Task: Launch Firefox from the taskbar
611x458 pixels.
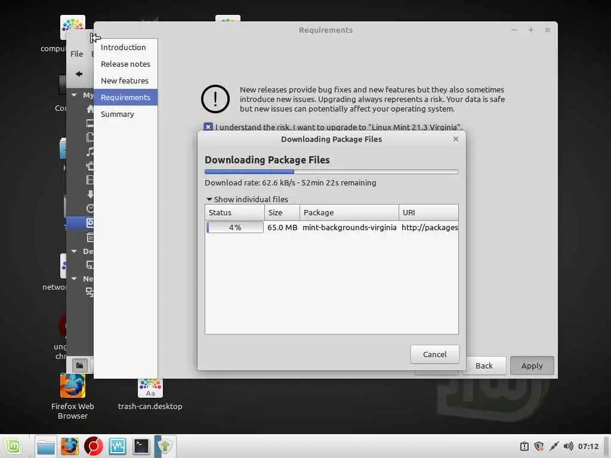Action: [x=69, y=446]
